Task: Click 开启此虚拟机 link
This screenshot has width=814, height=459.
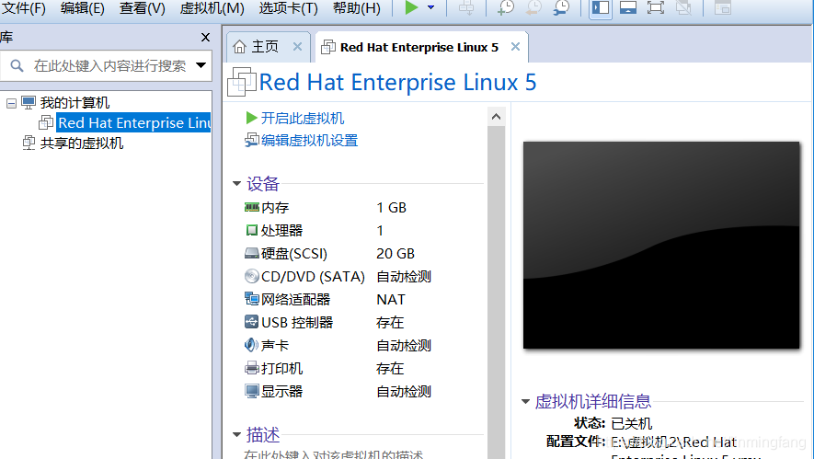Action: [x=302, y=119]
